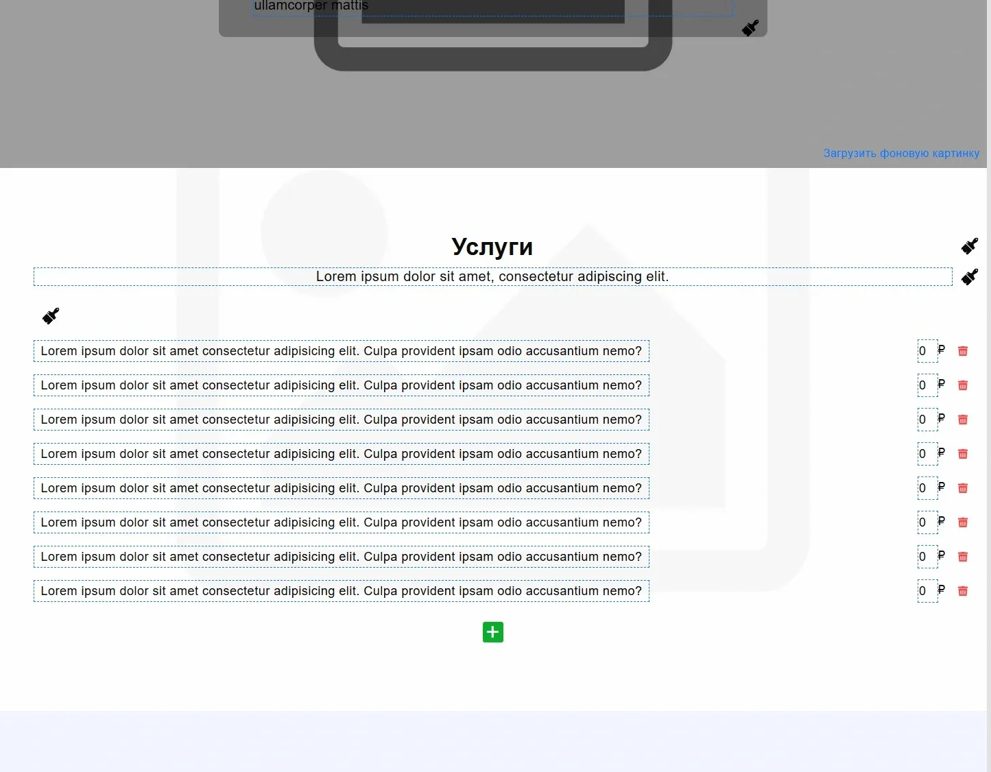Click the Загрузить фоновую картинку link

[900, 154]
